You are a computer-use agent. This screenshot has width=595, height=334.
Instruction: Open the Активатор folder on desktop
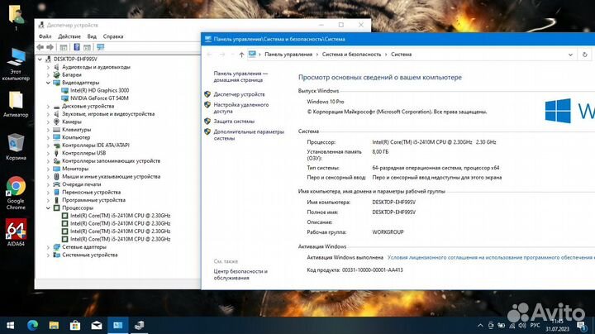(16, 104)
